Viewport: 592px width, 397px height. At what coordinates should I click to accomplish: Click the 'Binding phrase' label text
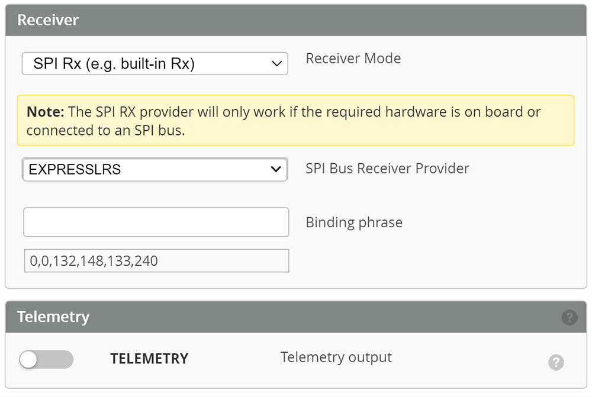pos(353,222)
